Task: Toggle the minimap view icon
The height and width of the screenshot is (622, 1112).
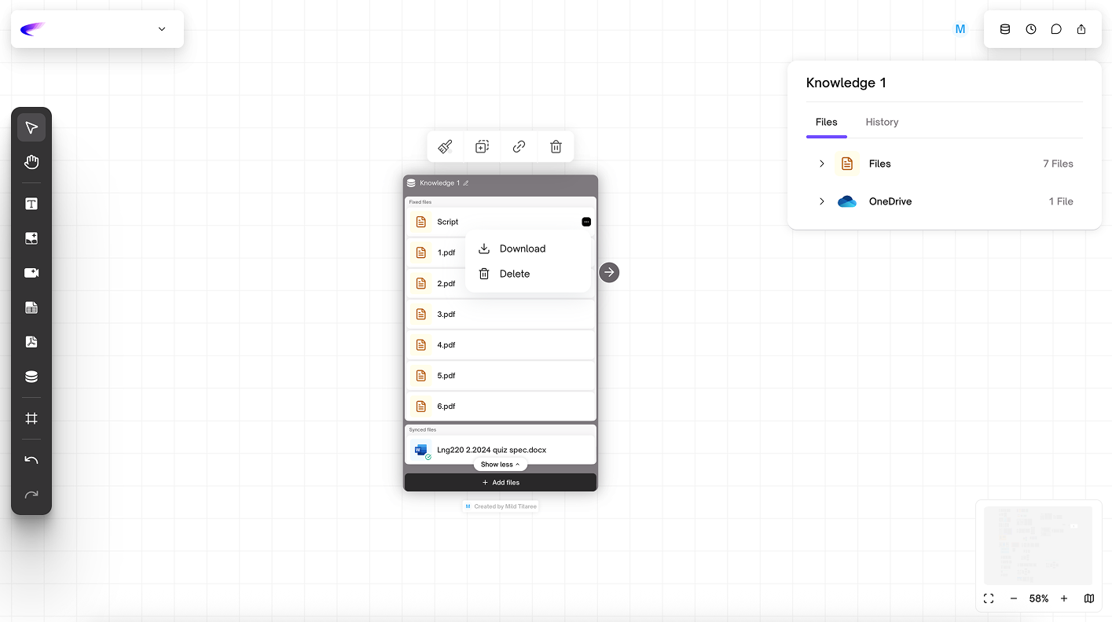Action: (x=1089, y=598)
